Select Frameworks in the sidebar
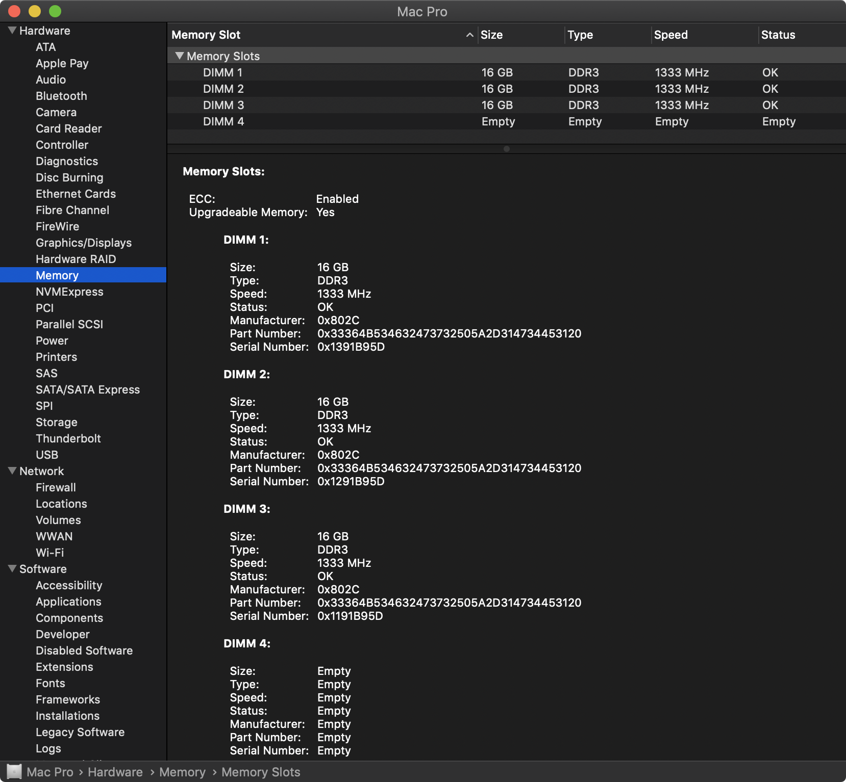Image resolution: width=846 pixels, height=782 pixels. click(x=68, y=699)
